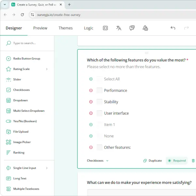The width and height of the screenshot is (196, 196).
Task: Switch to the Preview tab
Action: click(40, 28)
